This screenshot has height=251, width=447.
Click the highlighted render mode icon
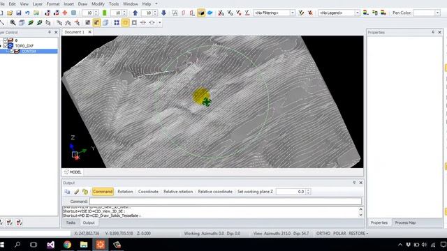coord(96,22)
